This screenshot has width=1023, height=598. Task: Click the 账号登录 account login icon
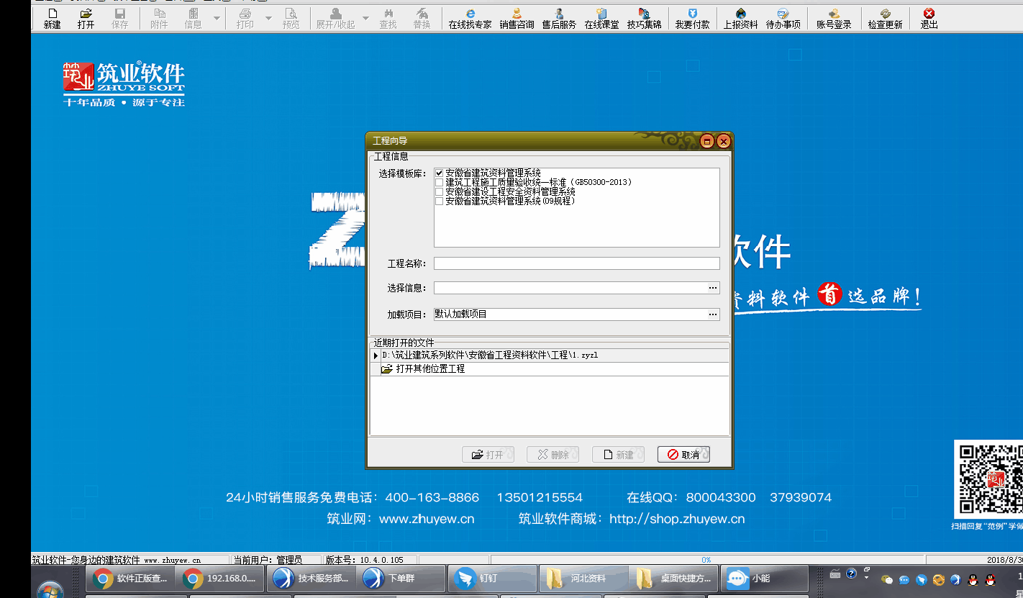(834, 18)
